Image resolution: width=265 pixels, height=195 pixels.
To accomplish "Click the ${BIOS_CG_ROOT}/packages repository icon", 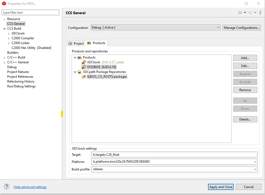I will 84,76.
